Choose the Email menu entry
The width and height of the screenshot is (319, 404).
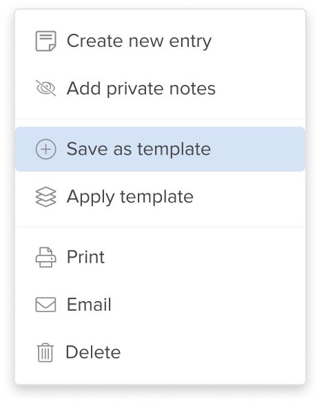(160, 305)
